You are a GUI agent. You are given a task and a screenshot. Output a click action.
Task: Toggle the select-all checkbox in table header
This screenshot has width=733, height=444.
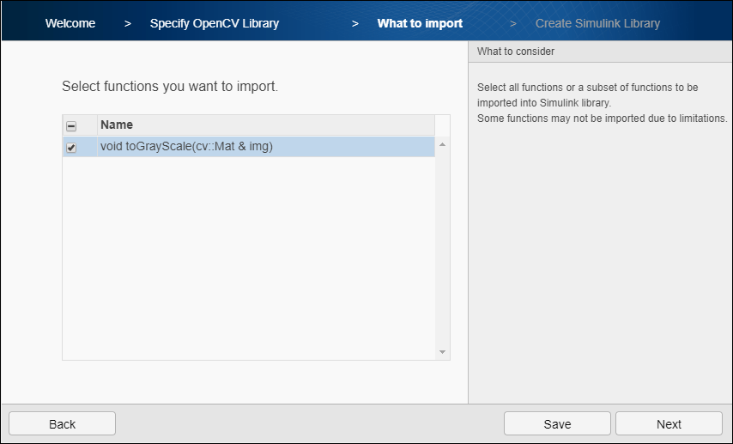click(x=71, y=125)
